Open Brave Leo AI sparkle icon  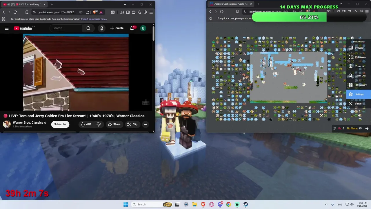(139, 12)
